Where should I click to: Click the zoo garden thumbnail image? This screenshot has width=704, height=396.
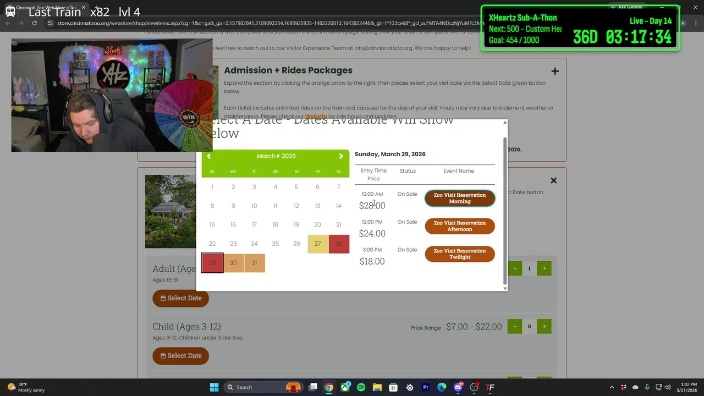[x=170, y=212]
